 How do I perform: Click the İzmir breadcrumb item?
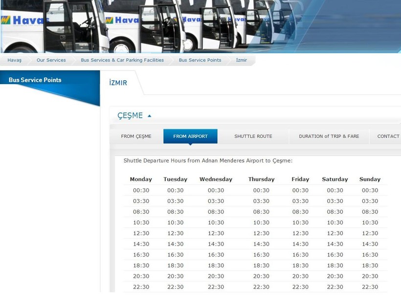(x=242, y=60)
